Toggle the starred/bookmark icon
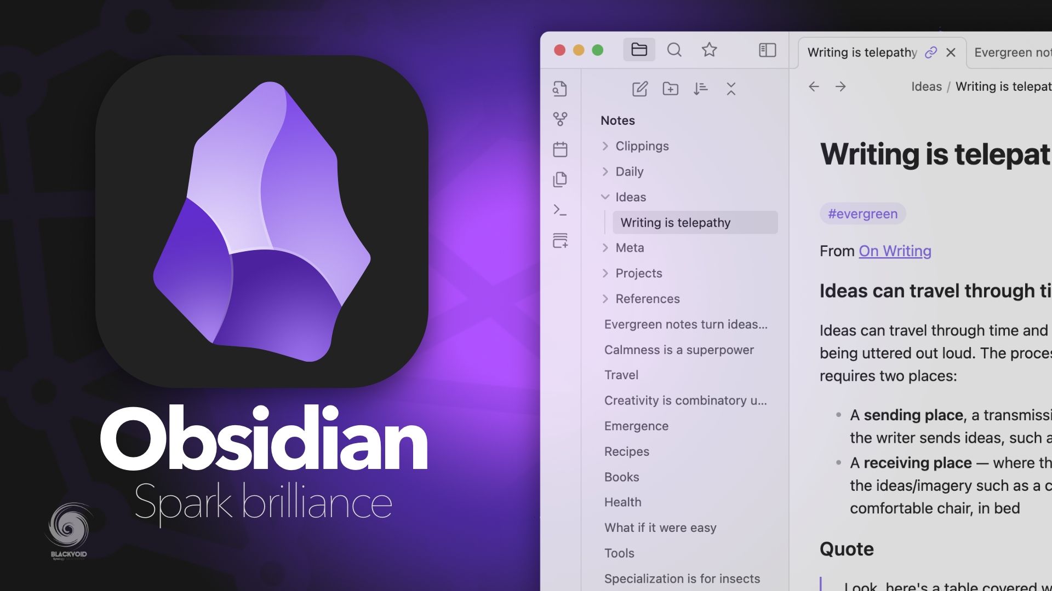This screenshot has height=591, width=1052. click(x=709, y=49)
